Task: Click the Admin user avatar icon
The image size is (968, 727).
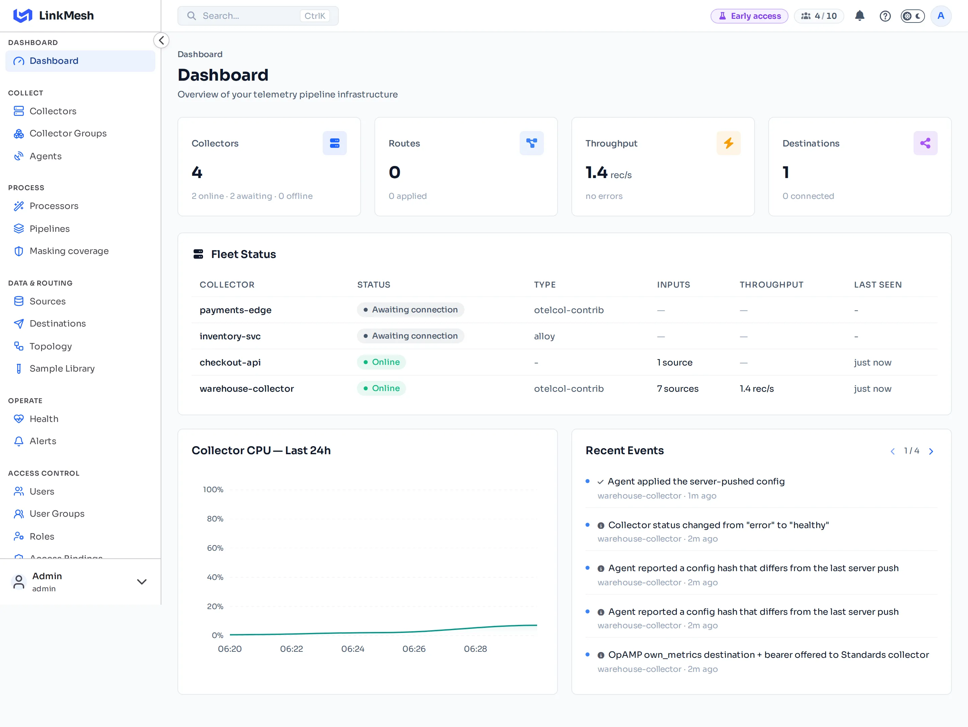Action: [19, 582]
